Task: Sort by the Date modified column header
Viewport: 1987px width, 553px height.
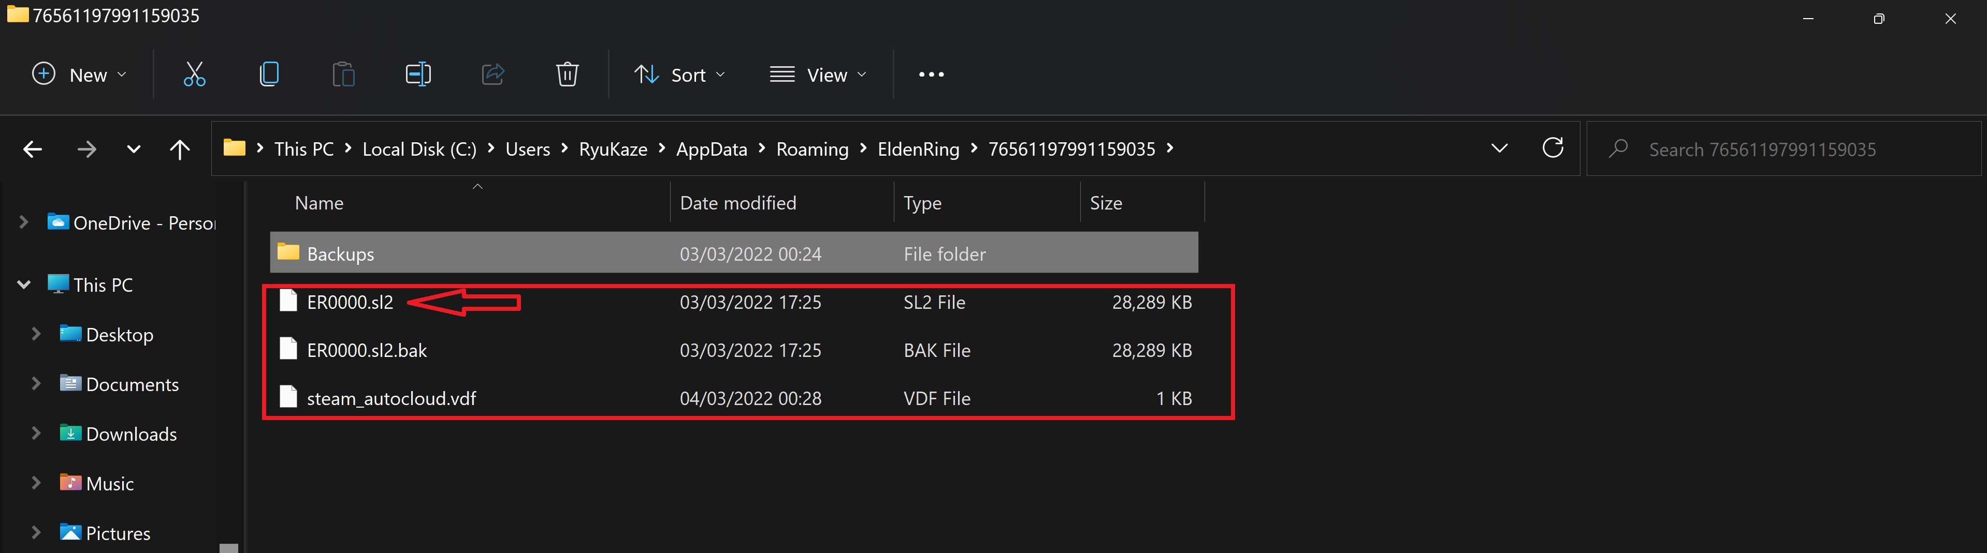Action: tap(737, 203)
